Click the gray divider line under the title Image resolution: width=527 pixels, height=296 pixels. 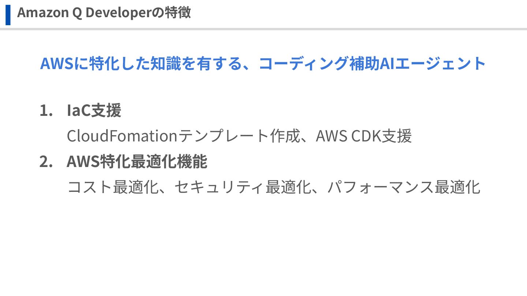263,29
